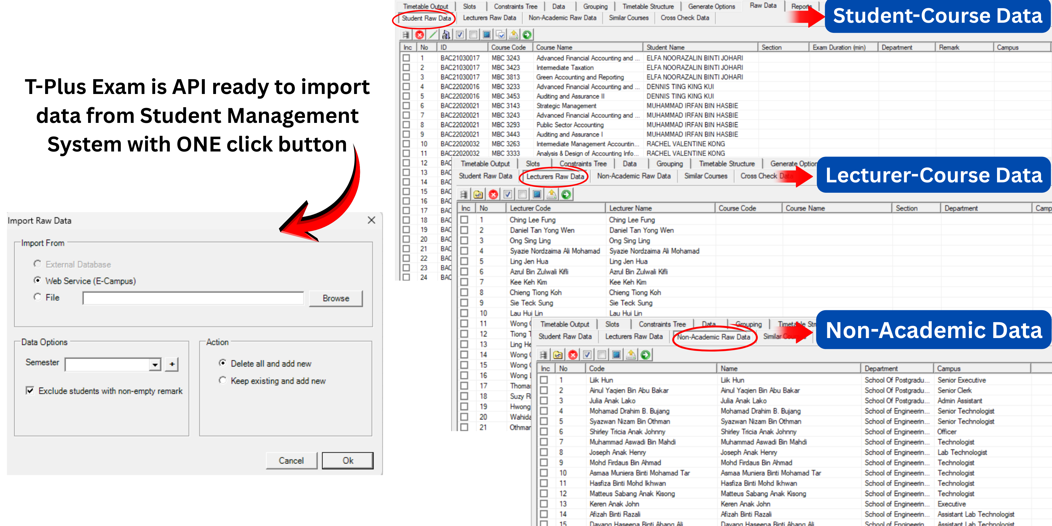The image size is (1052, 526).
Task: Click the green arrow process icon
Action: point(526,35)
